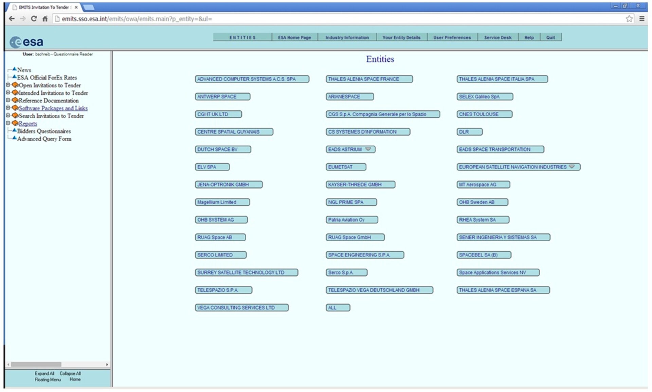Open Bidders Questionnaires tree item

tap(44, 131)
